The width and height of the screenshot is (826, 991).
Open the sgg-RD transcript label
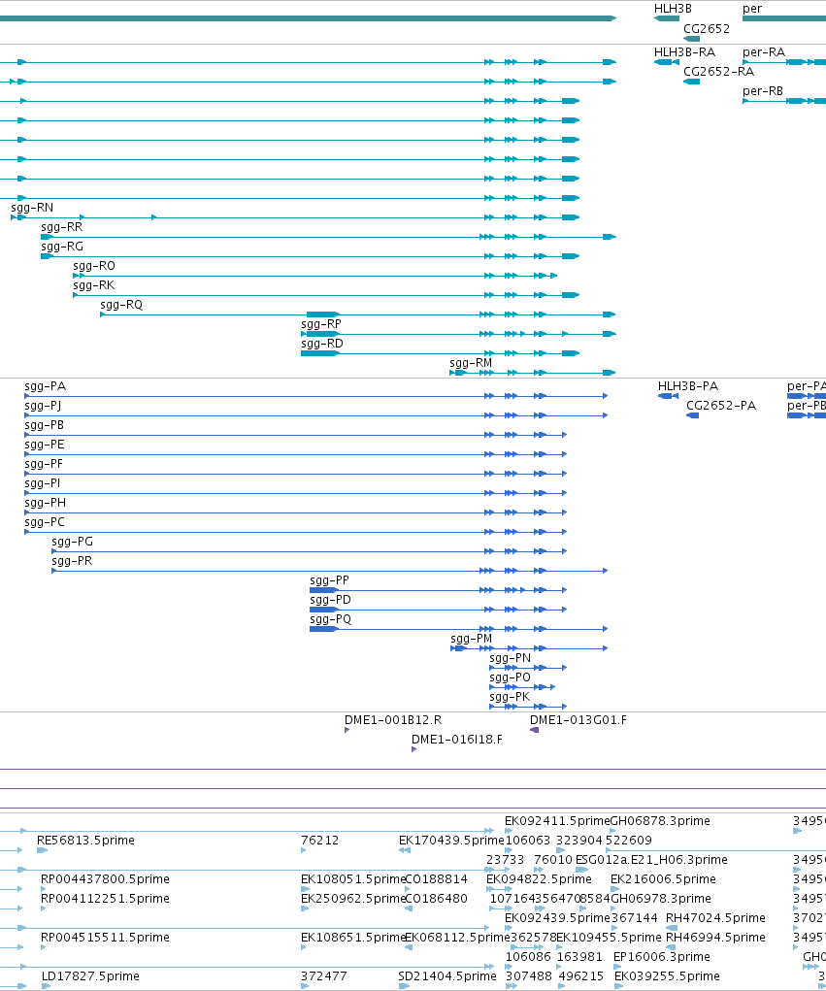click(322, 344)
